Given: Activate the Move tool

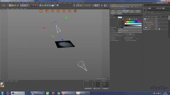Looking at the screenshot, I should point(10,5).
